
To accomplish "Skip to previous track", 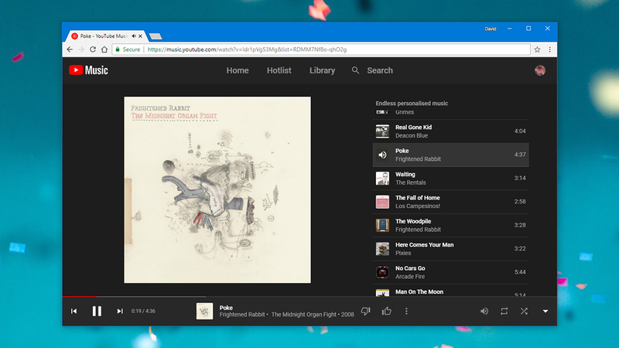I will (x=74, y=311).
